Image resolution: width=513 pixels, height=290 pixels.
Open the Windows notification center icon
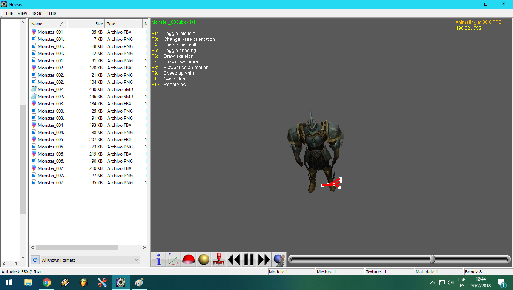coord(501,282)
